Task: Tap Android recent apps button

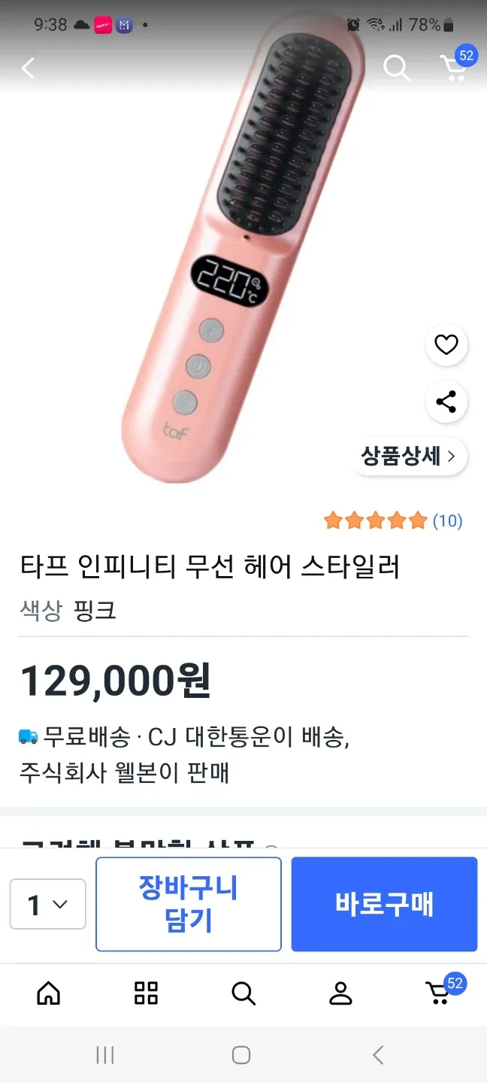Action: [105, 1055]
